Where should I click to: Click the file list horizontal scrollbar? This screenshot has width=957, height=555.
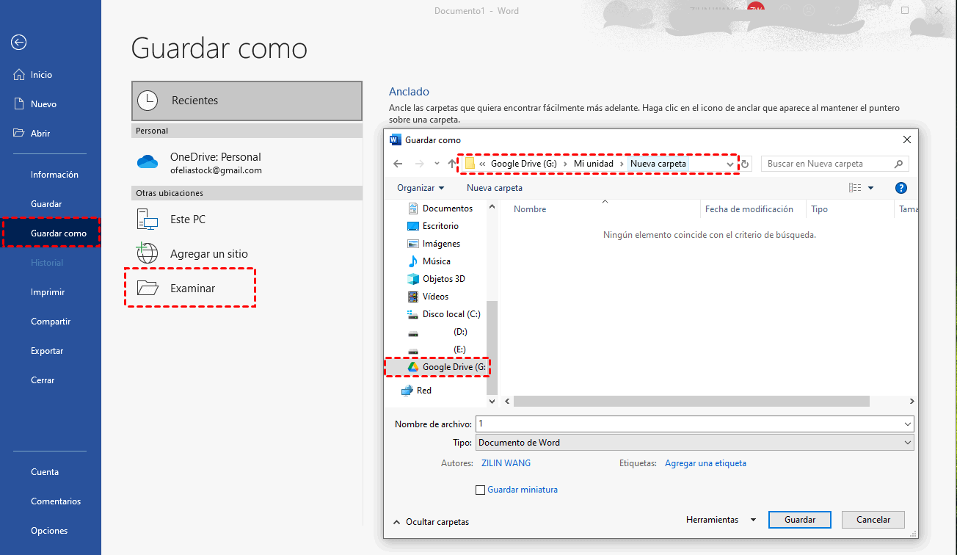pyautogui.click(x=691, y=402)
